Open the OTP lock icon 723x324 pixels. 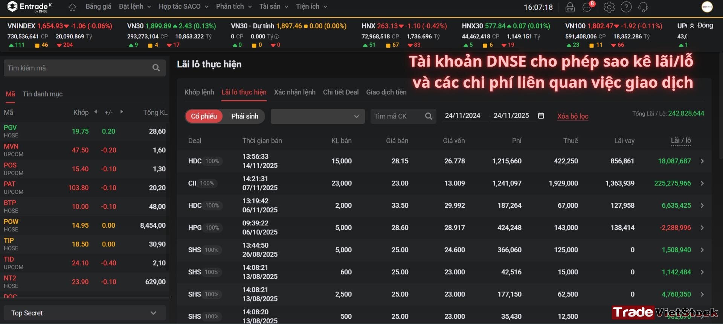click(570, 7)
